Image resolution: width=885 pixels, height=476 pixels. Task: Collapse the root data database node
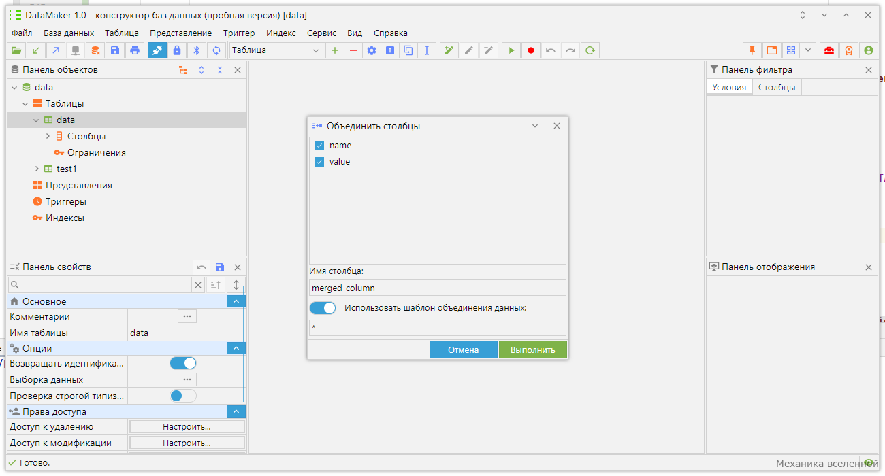[x=14, y=88]
